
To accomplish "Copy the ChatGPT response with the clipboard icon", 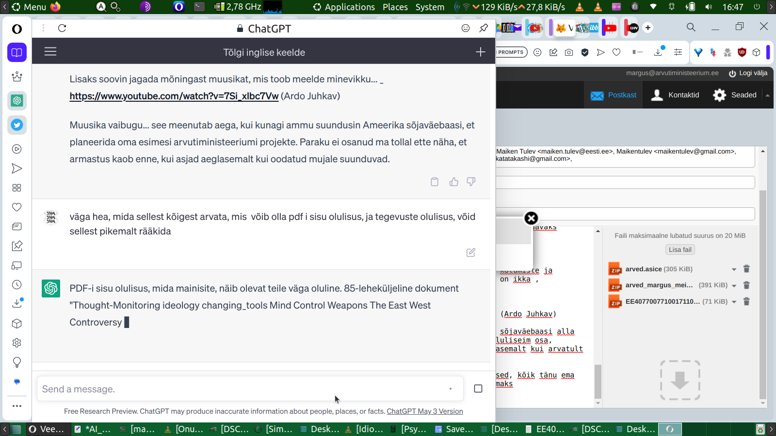I will tap(435, 182).
